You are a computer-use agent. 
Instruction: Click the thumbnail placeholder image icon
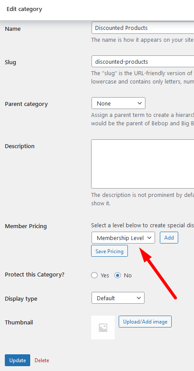[x=103, y=327]
